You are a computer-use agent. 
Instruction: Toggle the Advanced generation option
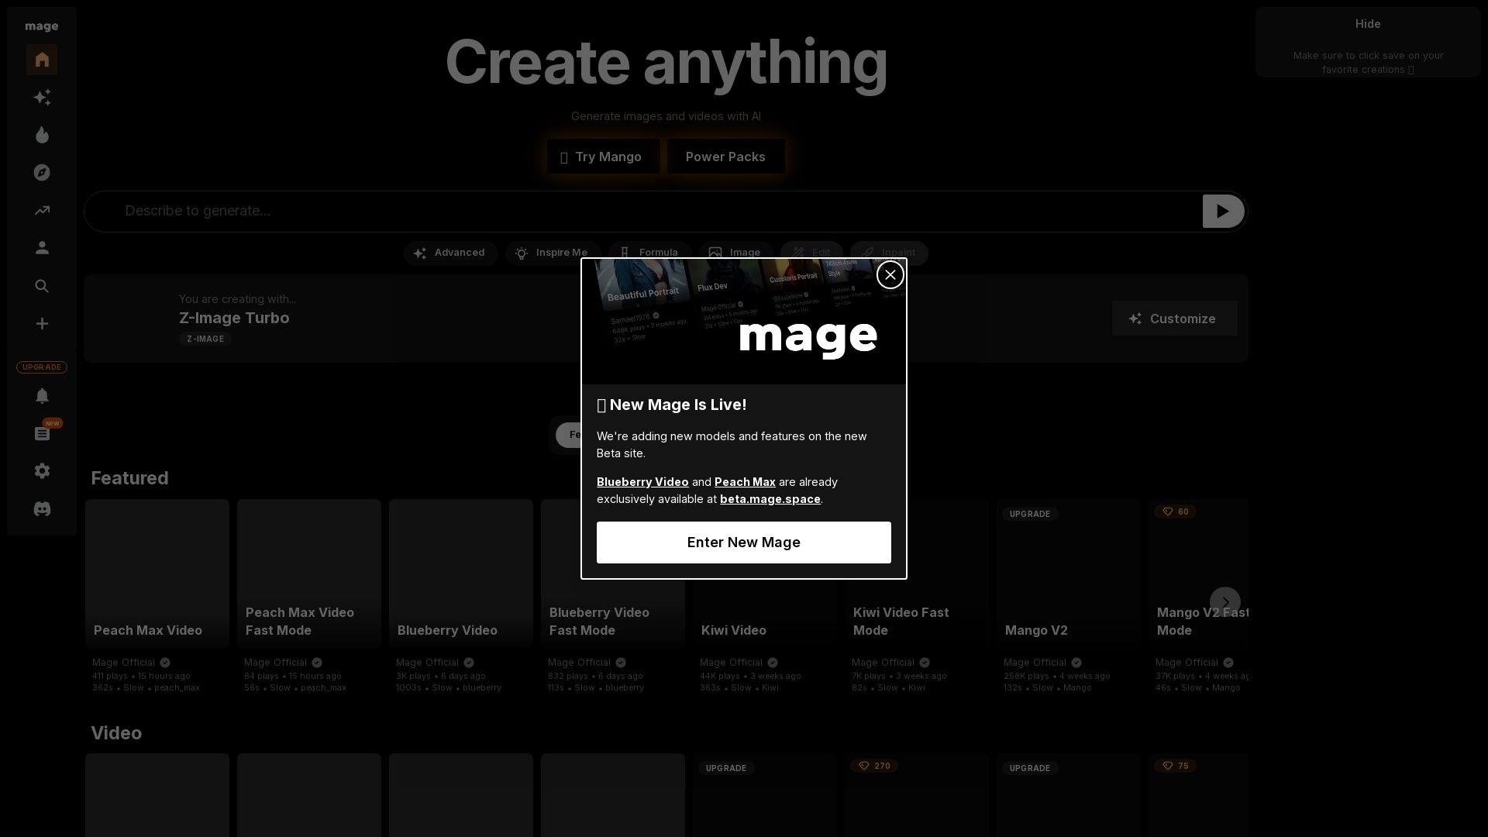click(450, 253)
